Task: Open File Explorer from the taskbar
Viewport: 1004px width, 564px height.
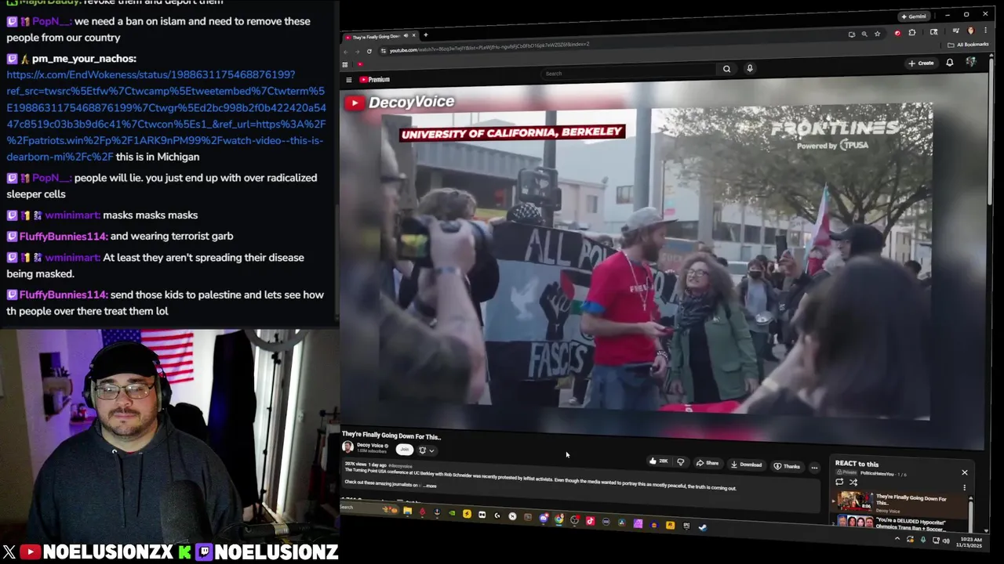Action: pos(407,511)
